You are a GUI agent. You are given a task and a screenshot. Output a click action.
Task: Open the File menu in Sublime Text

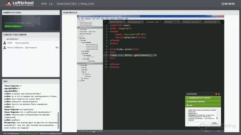(79, 19)
